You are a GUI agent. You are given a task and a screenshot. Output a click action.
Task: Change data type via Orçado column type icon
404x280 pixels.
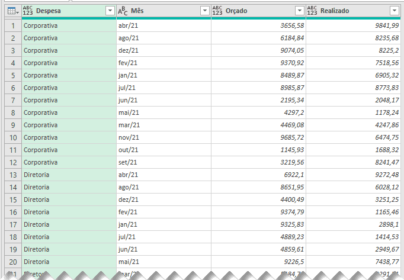217,11
